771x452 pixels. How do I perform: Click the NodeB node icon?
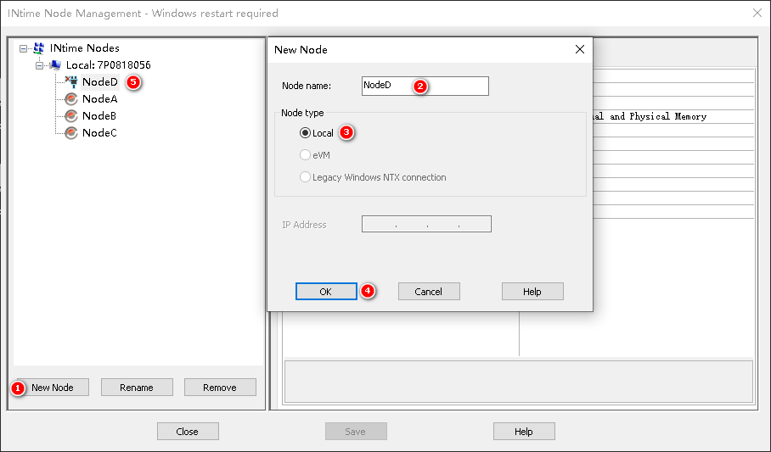pos(71,116)
